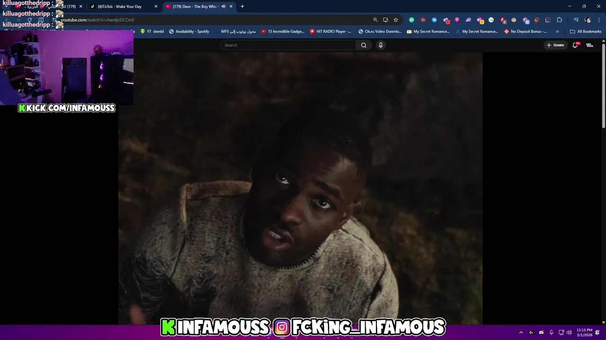Open the red-framed play extension icon

click(x=548, y=20)
